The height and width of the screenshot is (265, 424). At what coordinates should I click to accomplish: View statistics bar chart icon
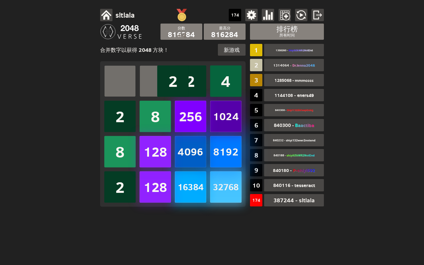tap(268, 15)
